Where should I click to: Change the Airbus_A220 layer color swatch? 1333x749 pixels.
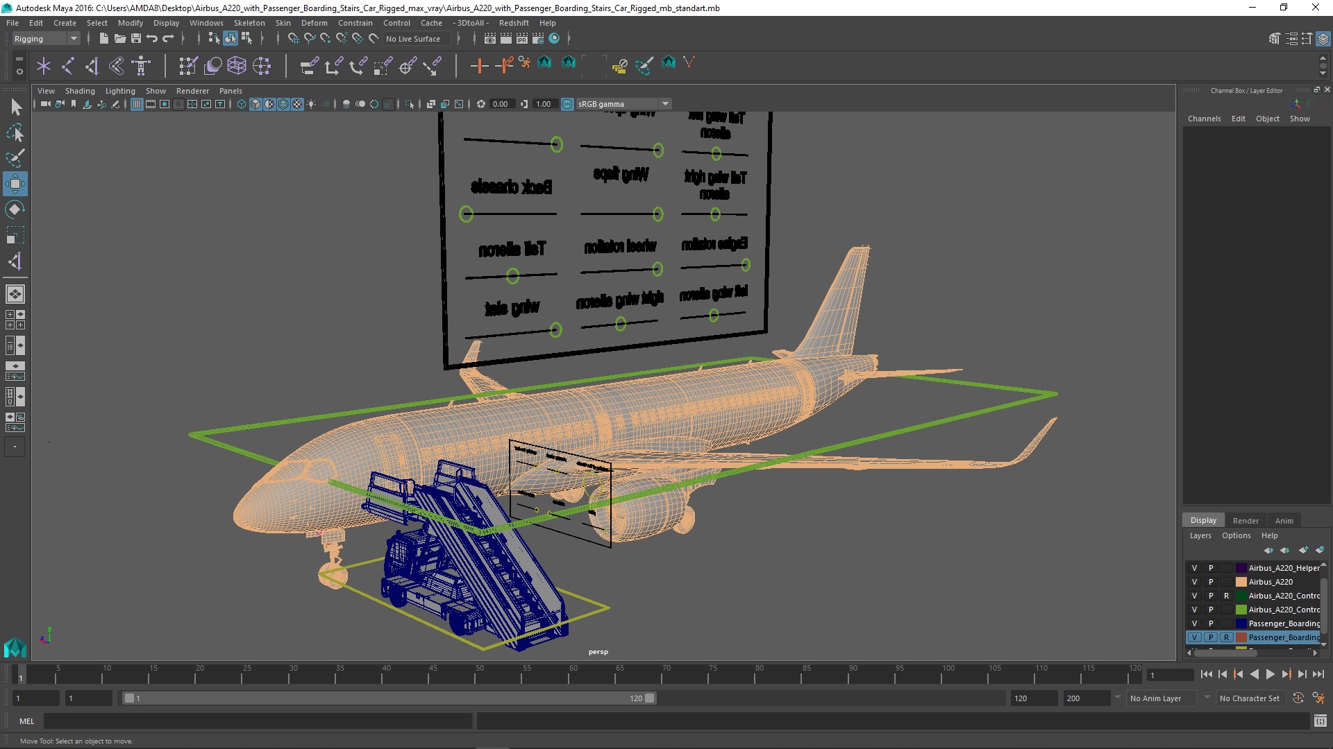[1241, 582]
